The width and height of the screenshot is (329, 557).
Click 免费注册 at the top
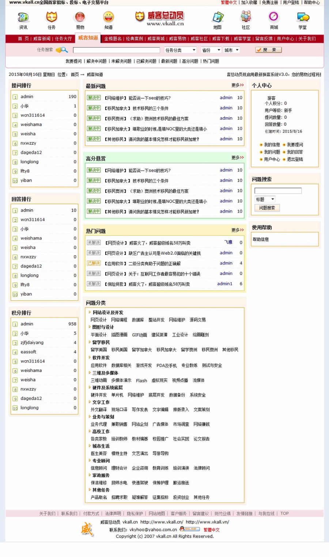tap(270, 3)
